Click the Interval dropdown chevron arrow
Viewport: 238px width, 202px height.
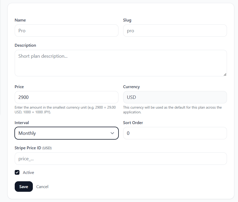(113, 133)
